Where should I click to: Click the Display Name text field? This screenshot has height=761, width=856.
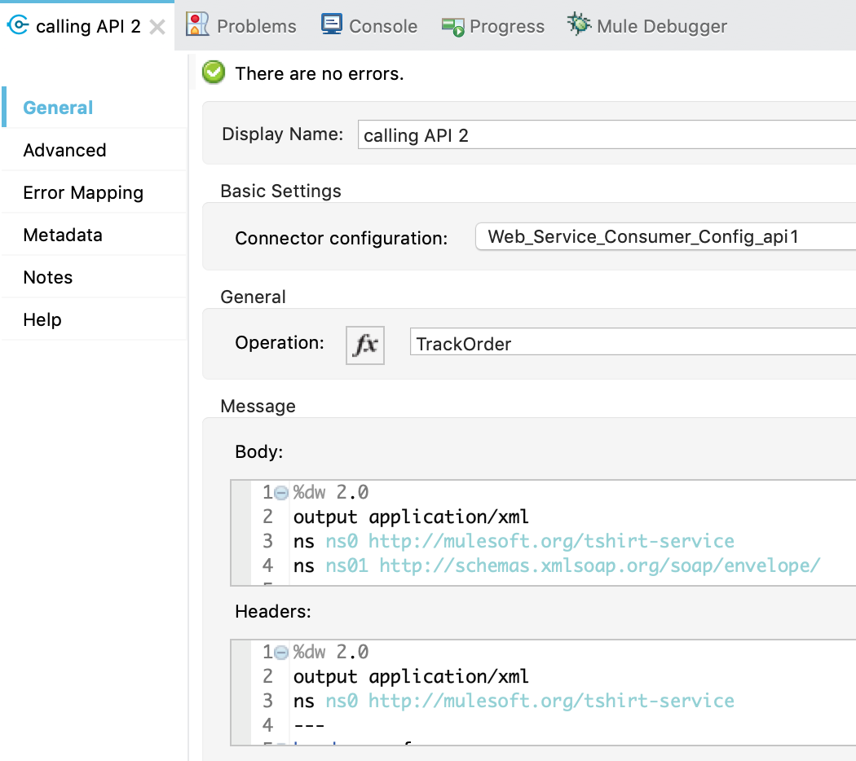(606, 135)
